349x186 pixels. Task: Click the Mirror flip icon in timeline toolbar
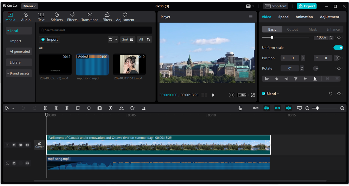[x=121, y=108]
